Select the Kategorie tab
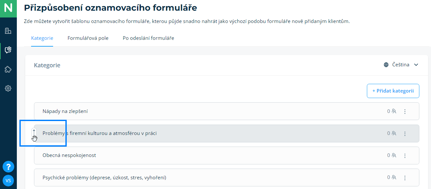431x189 pixels. 42,38
